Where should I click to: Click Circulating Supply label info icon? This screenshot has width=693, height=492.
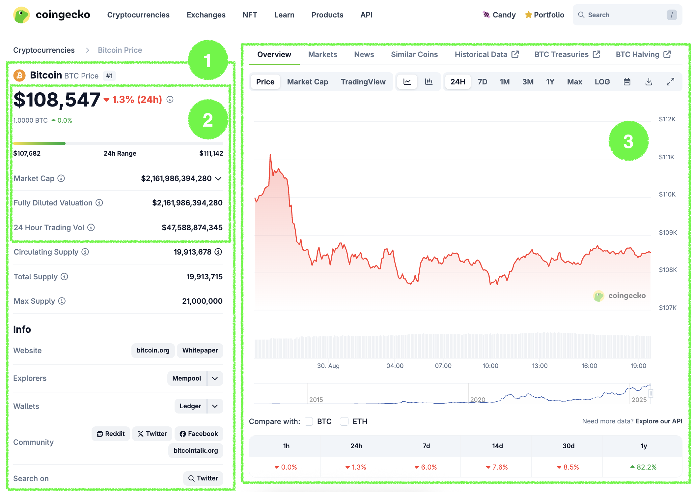pyautogui.click(x=85, y=252)
